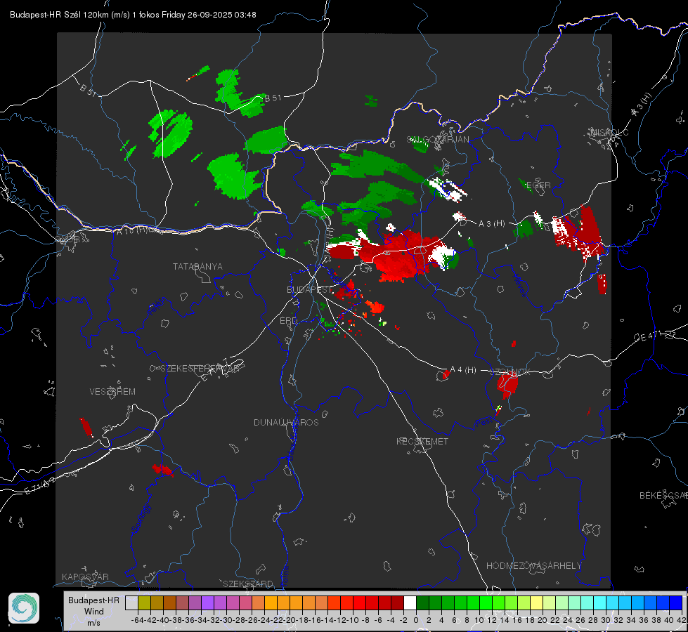Click the SZEKSZARD city label
Image resolution: width=688 pixels, height=632 pixels.
248,584
